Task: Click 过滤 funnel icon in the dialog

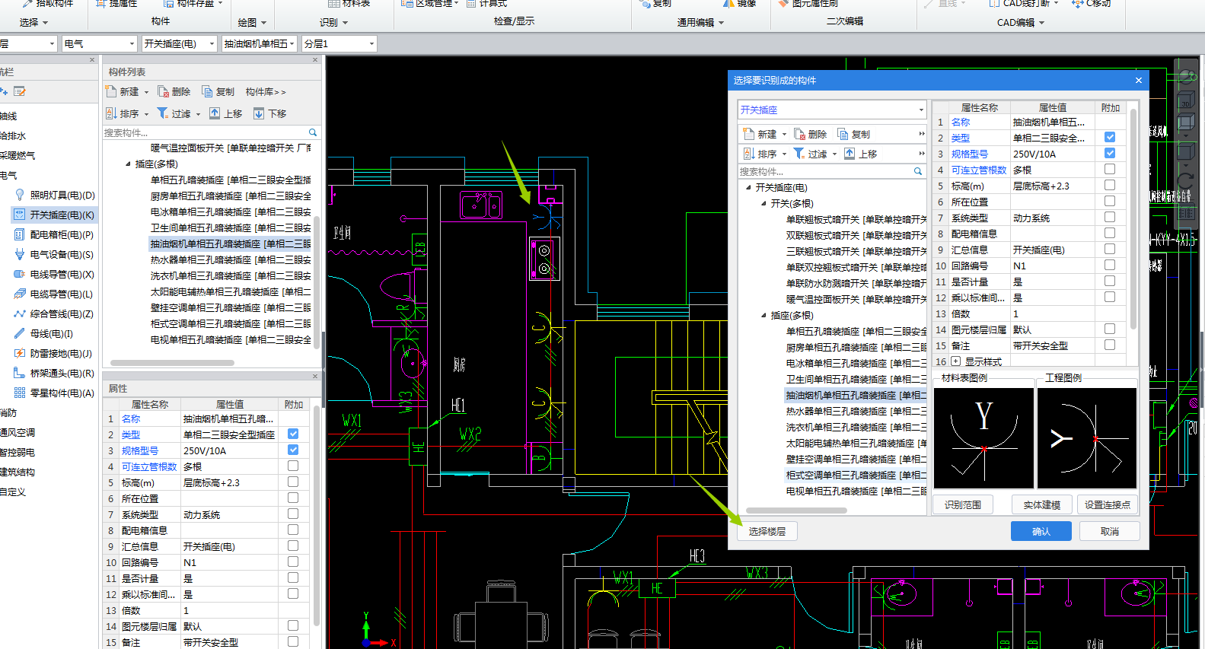Action: (x=799, y=154)
